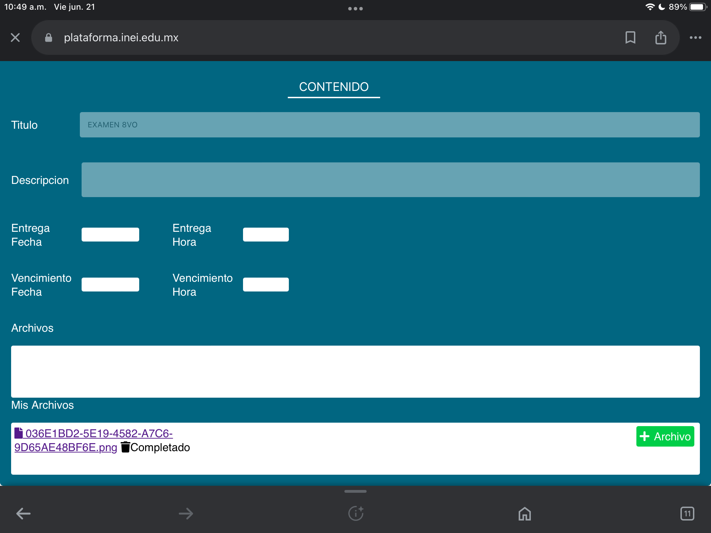Tap the browser bookmark icon
This screenshot has height=533, width=711.
[630, 37]
